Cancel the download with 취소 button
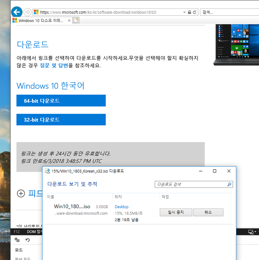 click(208, 212)
